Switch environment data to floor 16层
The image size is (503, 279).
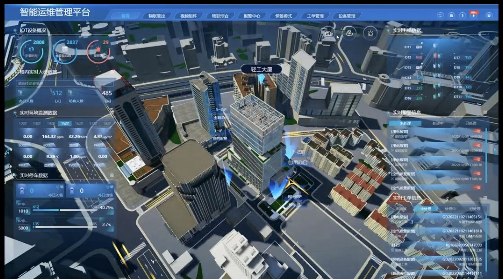point(79,124)
